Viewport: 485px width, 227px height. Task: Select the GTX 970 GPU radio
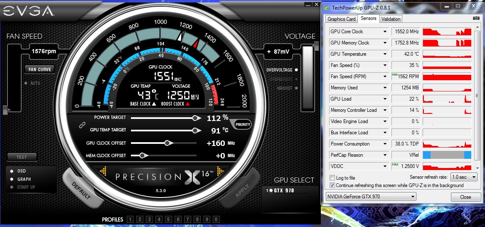[x=271, y=190]
